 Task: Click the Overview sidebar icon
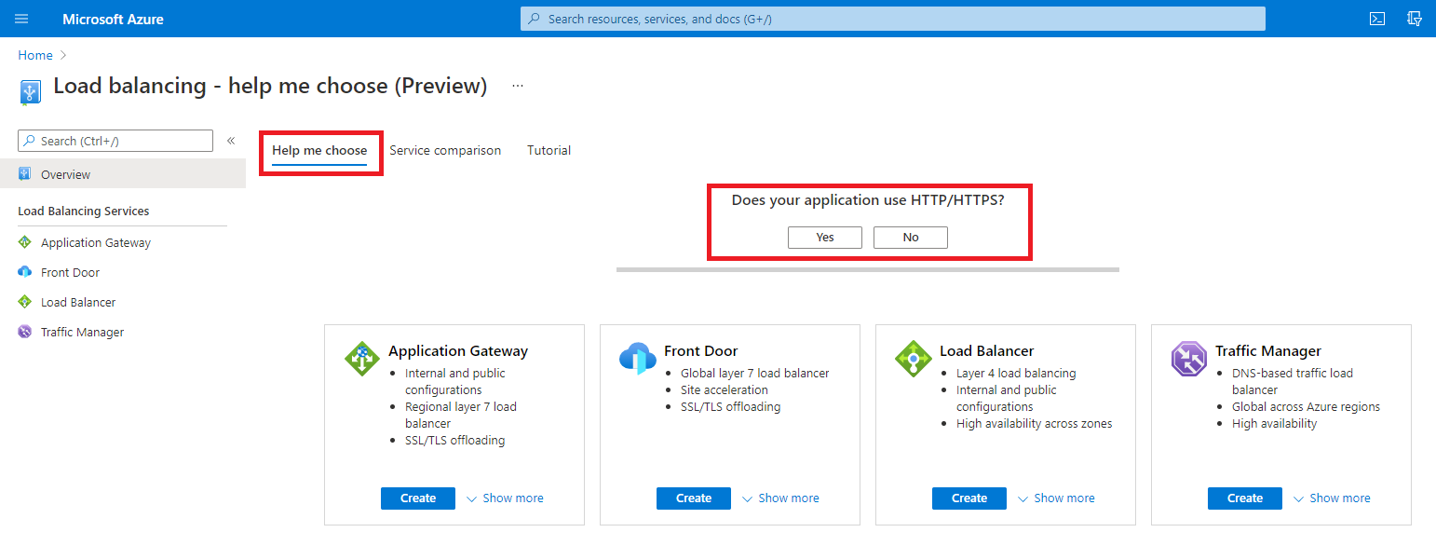click(25, 174)
